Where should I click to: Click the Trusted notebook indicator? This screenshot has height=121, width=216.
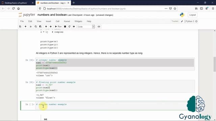point(175,21)
